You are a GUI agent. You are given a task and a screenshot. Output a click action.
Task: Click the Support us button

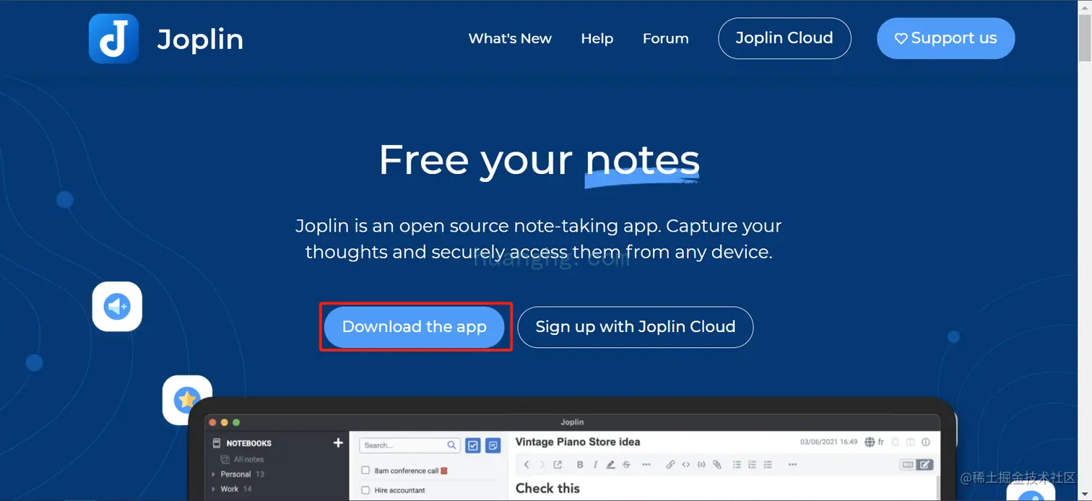click(946, 38)
